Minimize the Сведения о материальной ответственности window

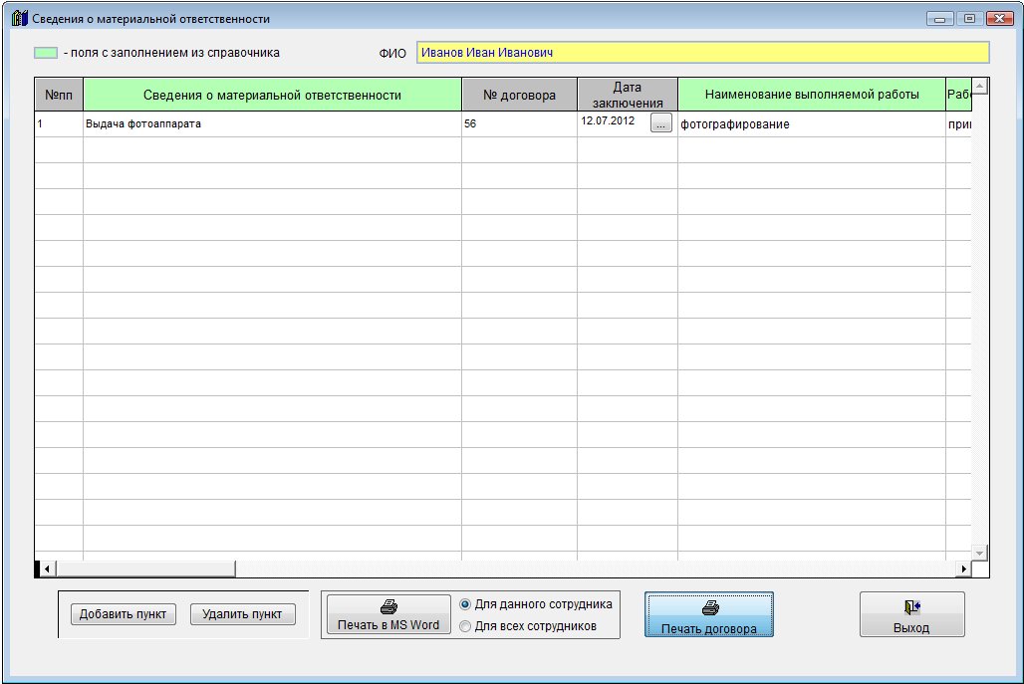click(939, 19)
